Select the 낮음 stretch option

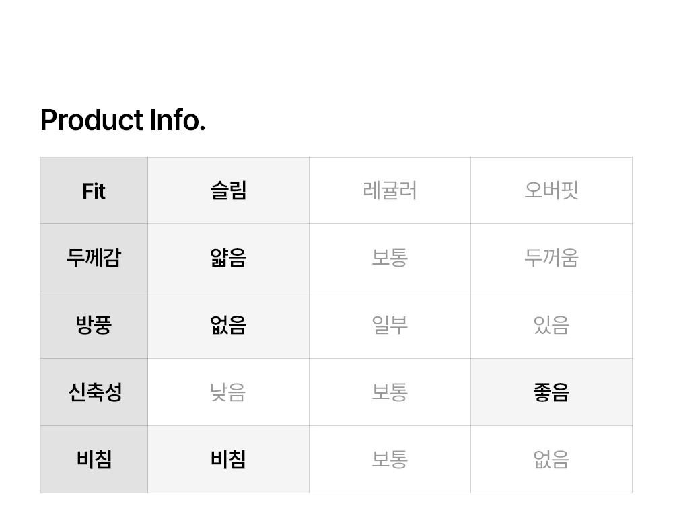[228, 392]
